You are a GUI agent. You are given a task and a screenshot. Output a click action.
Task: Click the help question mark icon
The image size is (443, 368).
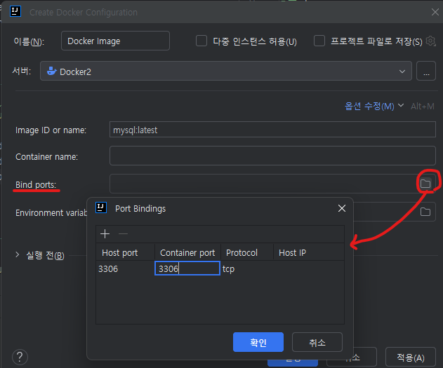20,357
